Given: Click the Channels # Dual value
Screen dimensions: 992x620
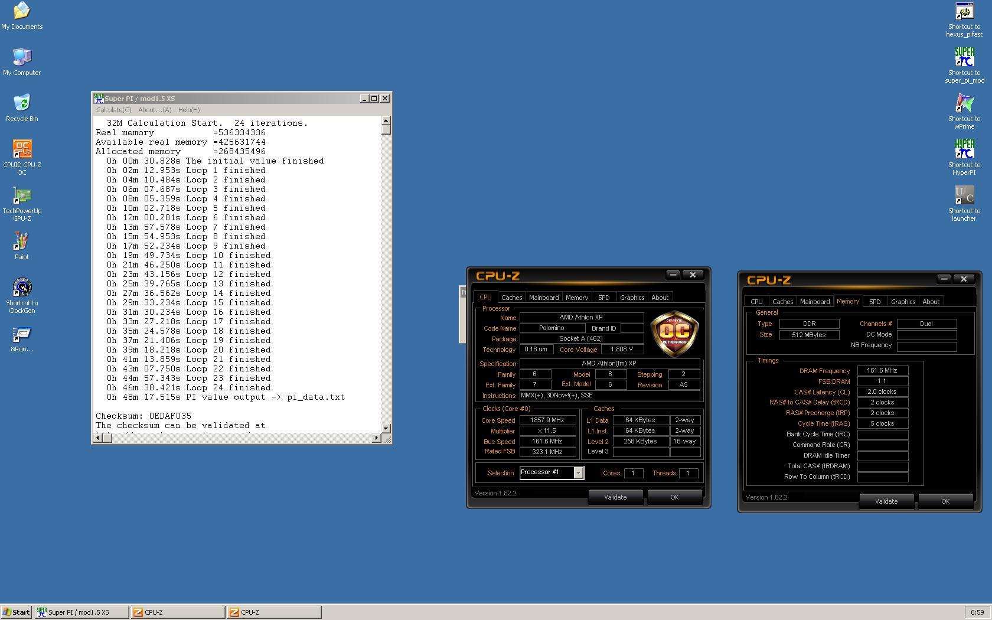Looking at the screenshot, I should (926, 324).
